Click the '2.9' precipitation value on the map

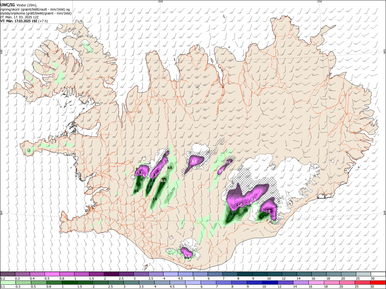click(149, 187)
